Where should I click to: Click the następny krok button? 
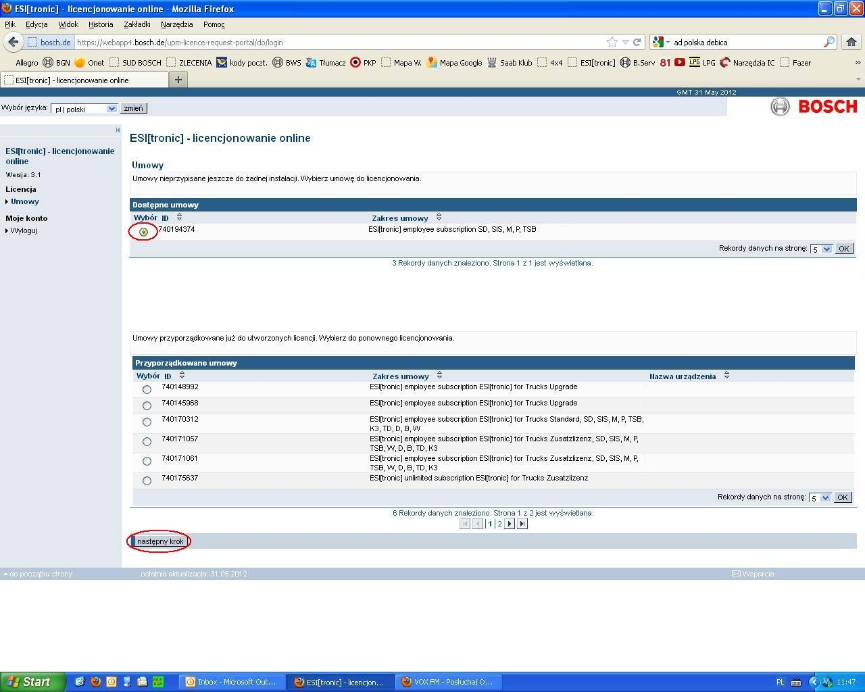tap(160, 541)
